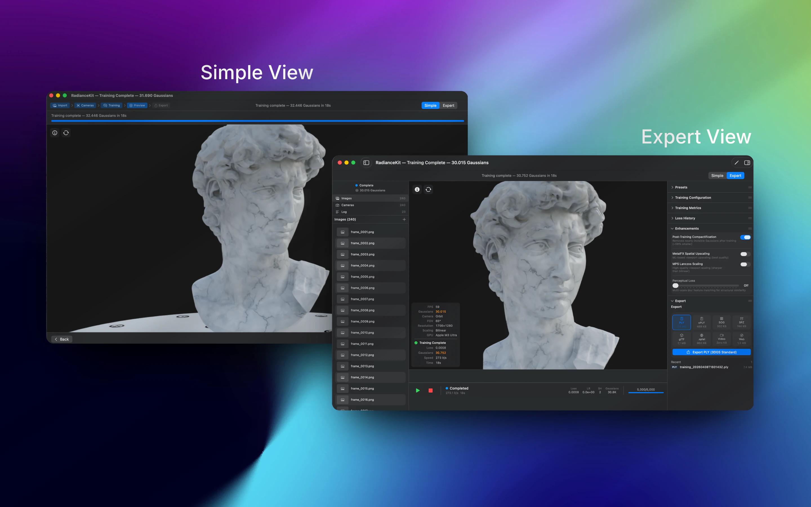Click reset camera icon in Simple View viewport
Image resolution: width=811 pixels, height=507 pixels.
(66, 133)
